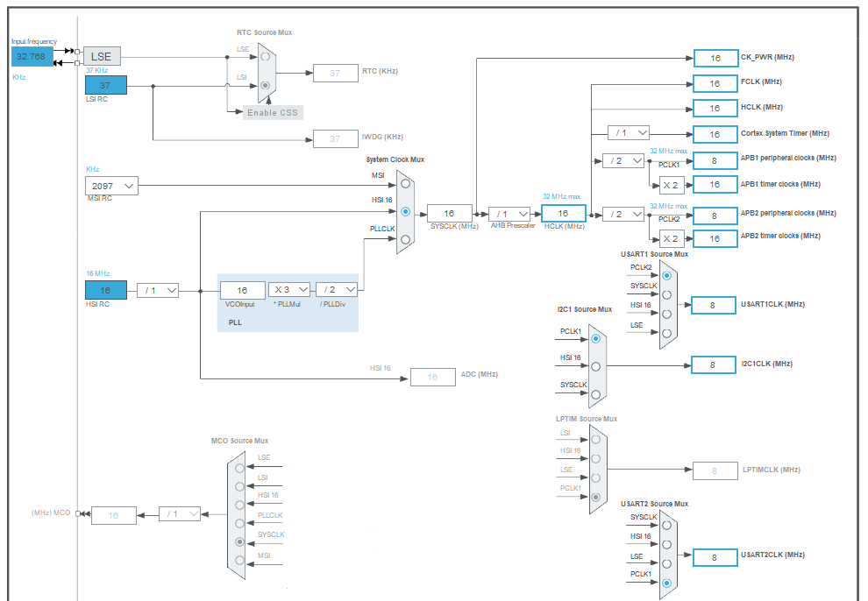868x601 pixels.
Task: Click 'Cortex System Timer (MHz)' label
Action: tap(785, 133)
